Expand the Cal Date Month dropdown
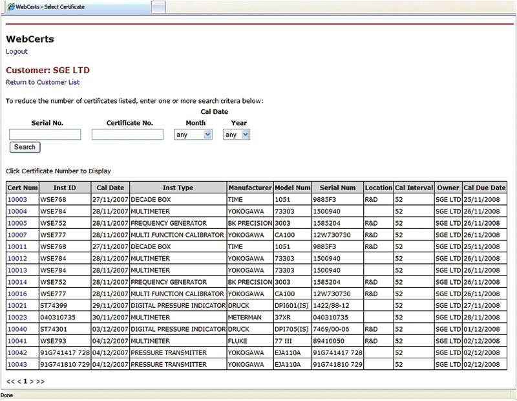Screen dimensions: 517x401 click(x=194, y=135)
